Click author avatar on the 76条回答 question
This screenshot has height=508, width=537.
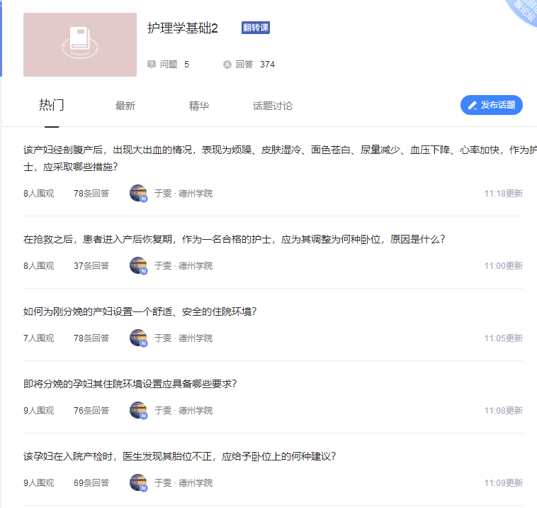coord(138,410)
